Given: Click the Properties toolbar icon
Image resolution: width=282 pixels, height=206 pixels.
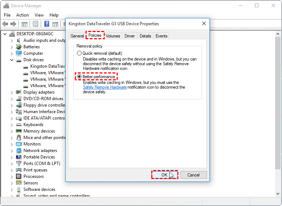Looking at the screenshot, I should pos(36,24).
